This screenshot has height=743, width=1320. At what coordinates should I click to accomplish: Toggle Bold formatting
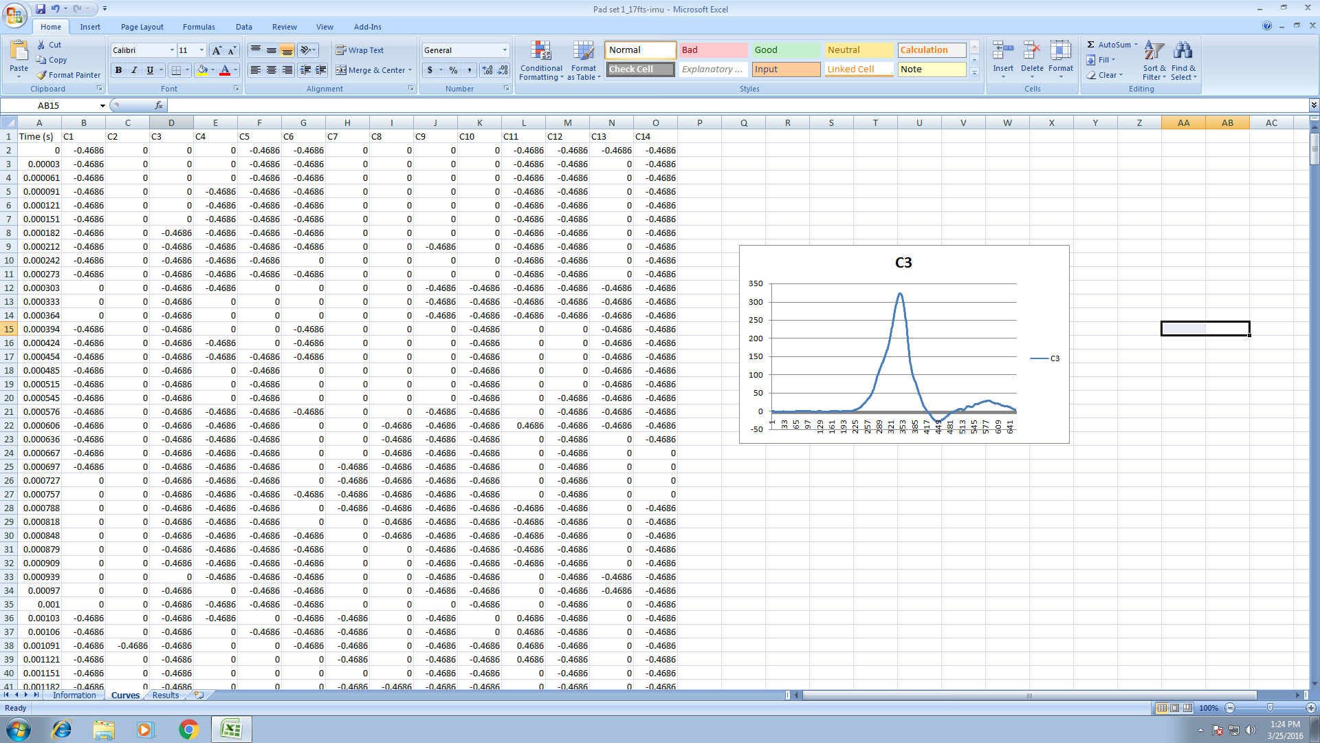point(118,70)
